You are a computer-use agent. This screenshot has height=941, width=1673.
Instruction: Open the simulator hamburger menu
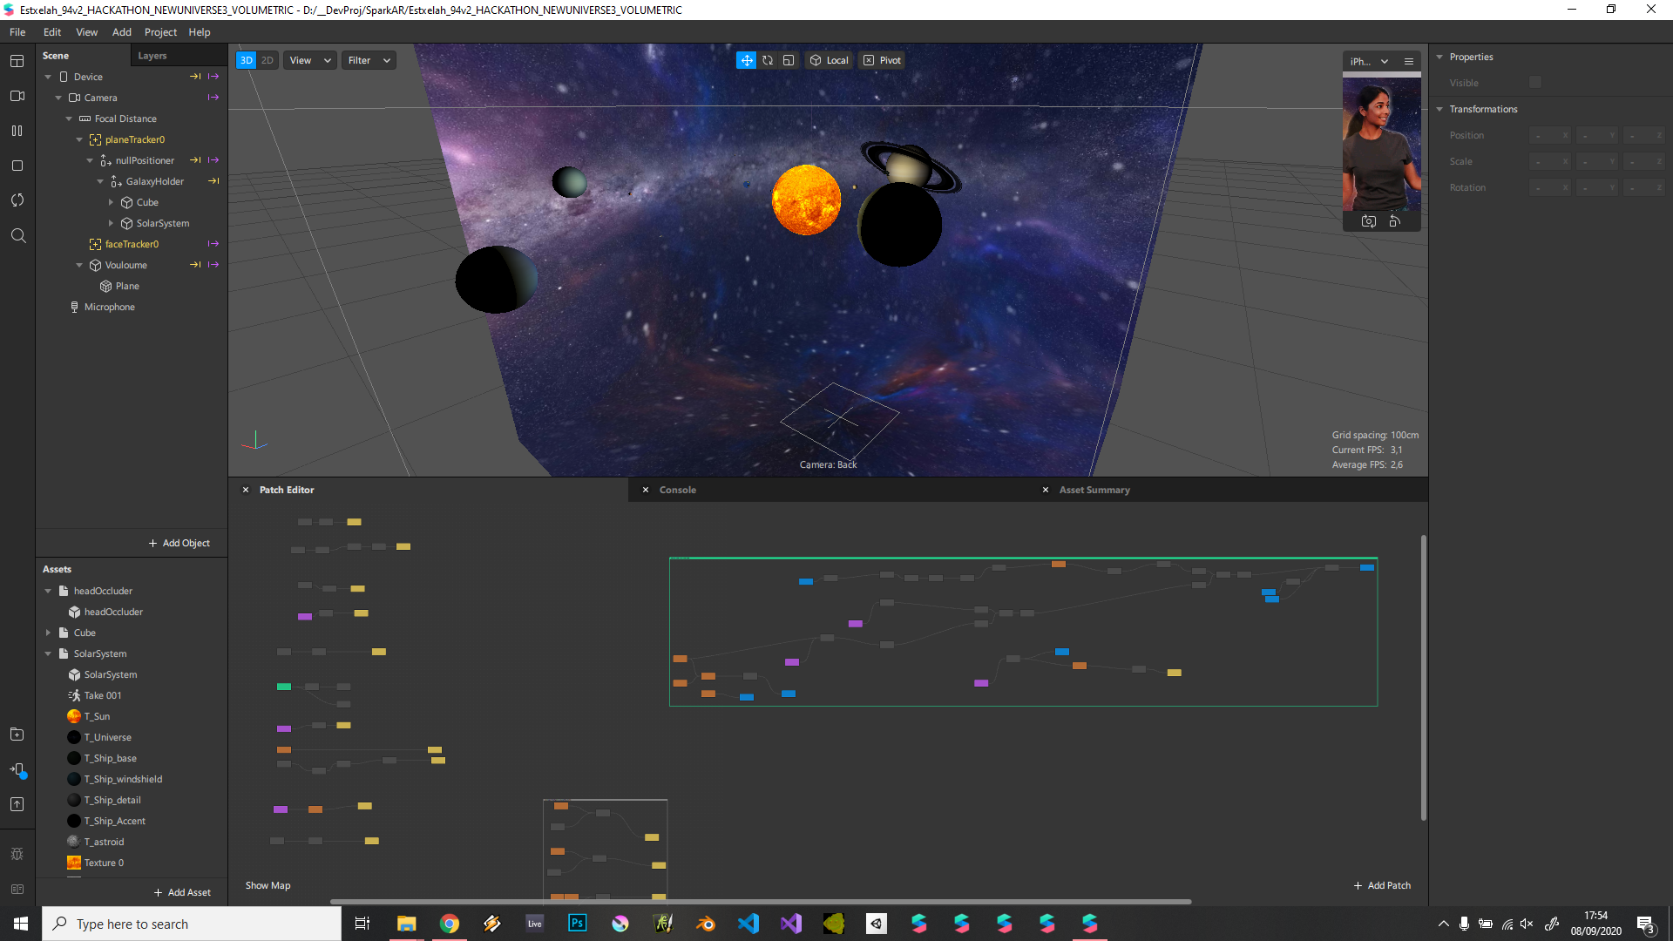[x=1409, y=61]
